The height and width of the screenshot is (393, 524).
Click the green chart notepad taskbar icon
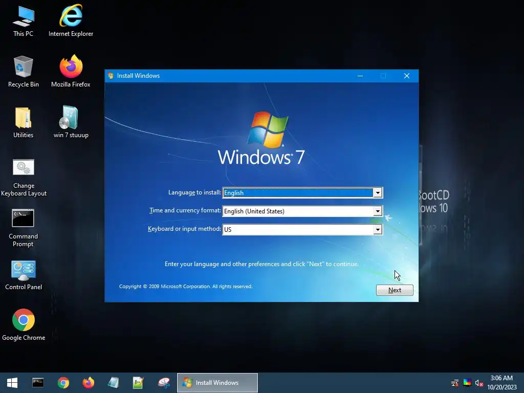pos(138,383)
